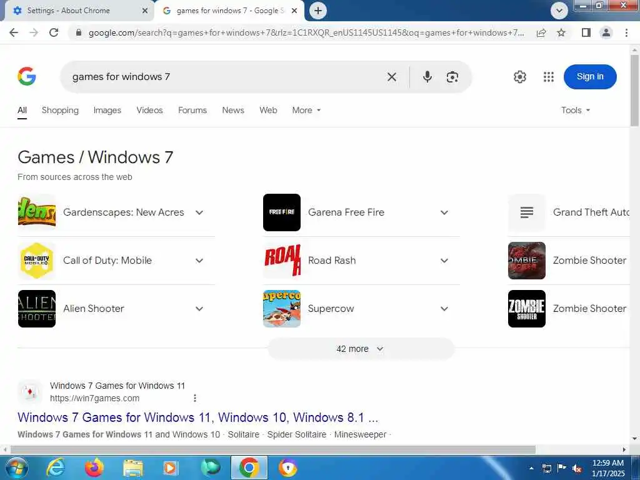Select the Forums search tab

pyautogui.click(x=192, y=110)
